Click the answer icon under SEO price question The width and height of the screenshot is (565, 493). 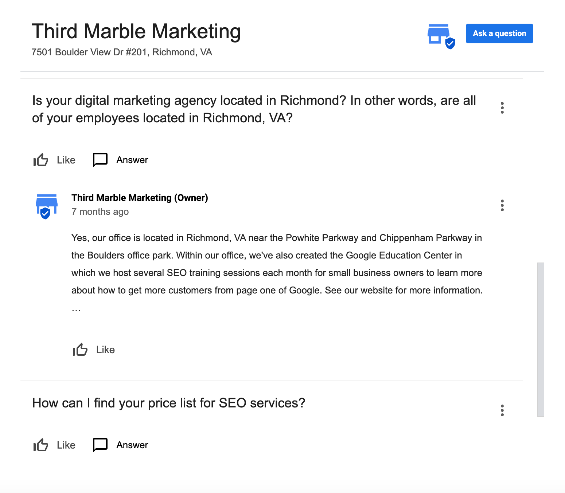[x=100, y=445]
